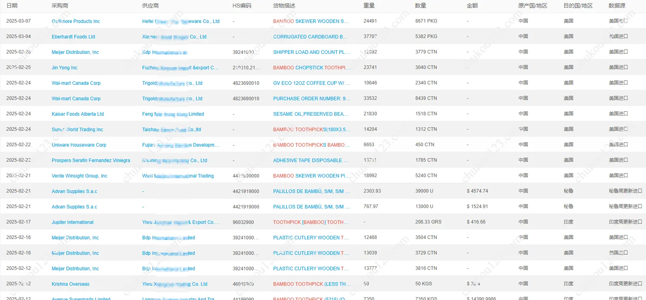Open the Eberhardt Foods Ltd buyer link
Screen dimensions: 646x300
point(73,37)
